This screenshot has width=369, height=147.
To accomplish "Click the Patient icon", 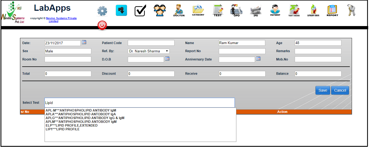I will click(275, 10).
